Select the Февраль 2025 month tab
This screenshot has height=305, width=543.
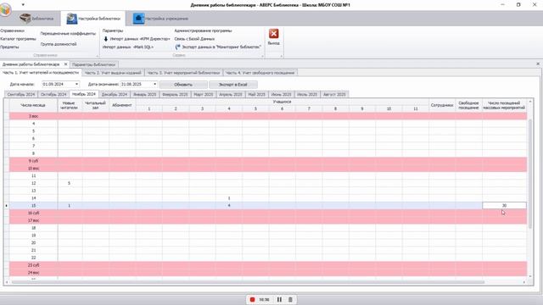pyautogui.click(x=175, y=94)
